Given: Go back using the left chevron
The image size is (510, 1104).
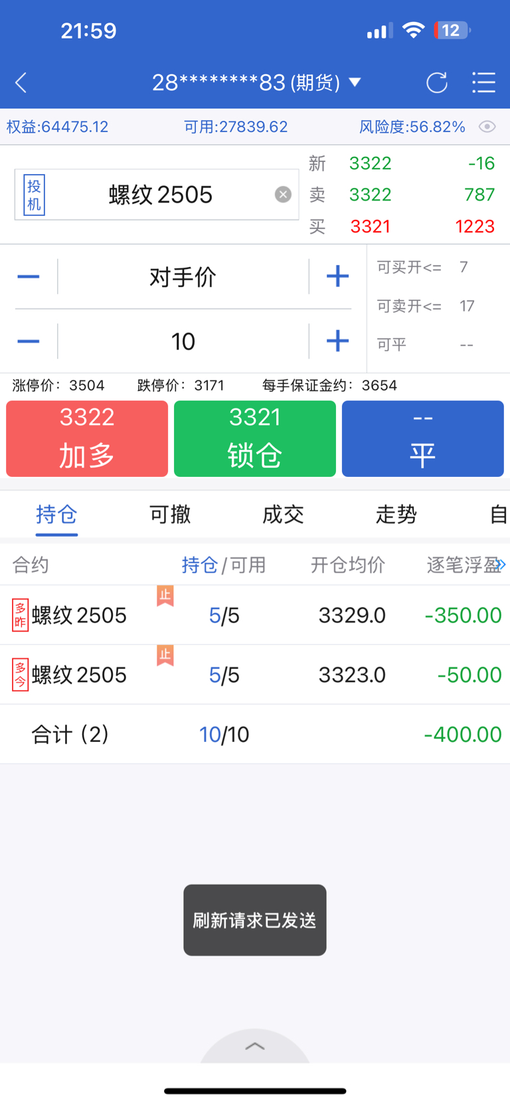Looking at the screenshot, I should pos(21,83).
